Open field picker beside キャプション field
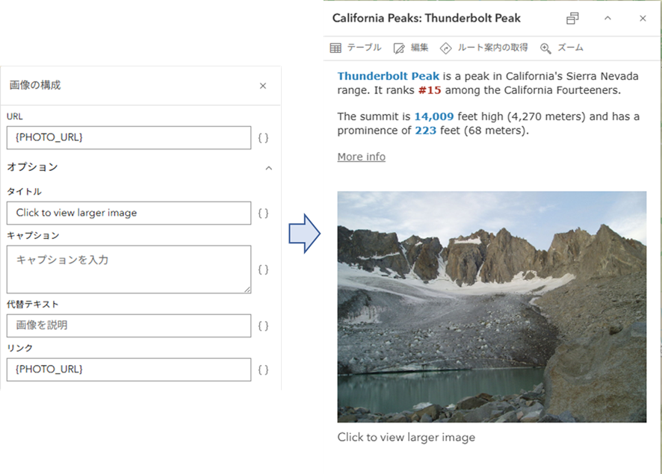662x474 pixels. (x=263, y=269)
